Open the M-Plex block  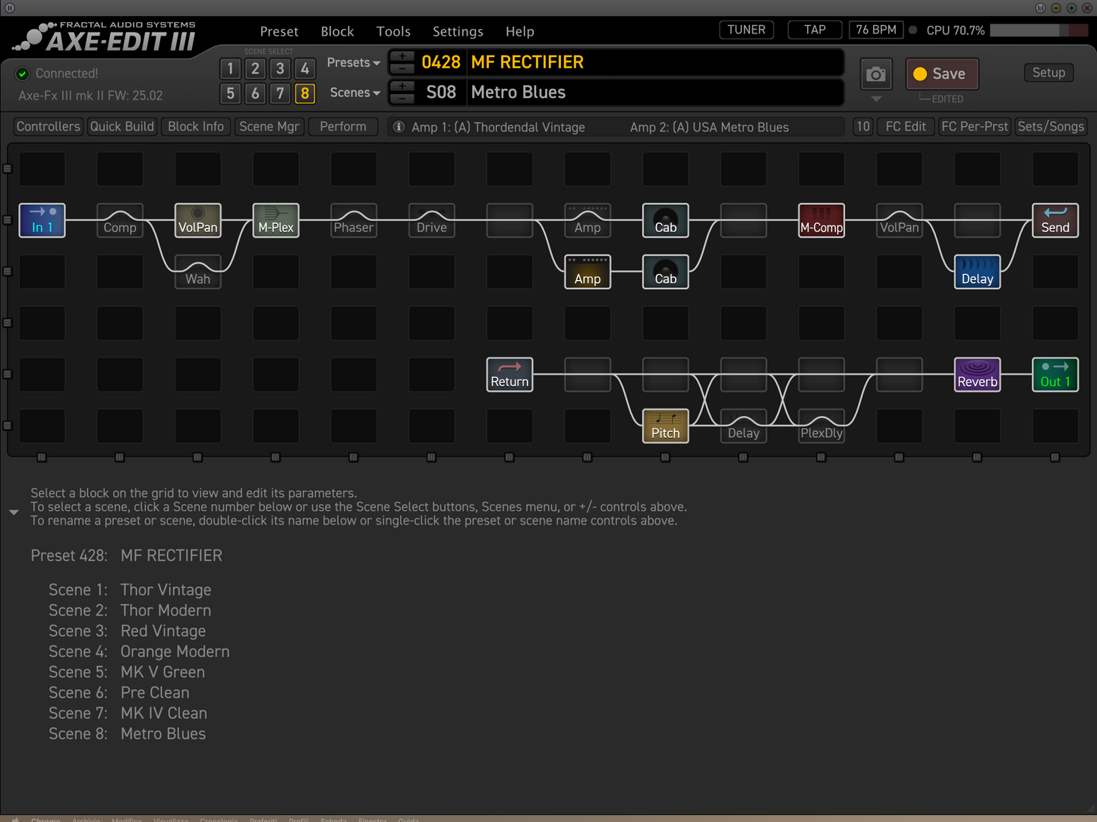point(276,220)
